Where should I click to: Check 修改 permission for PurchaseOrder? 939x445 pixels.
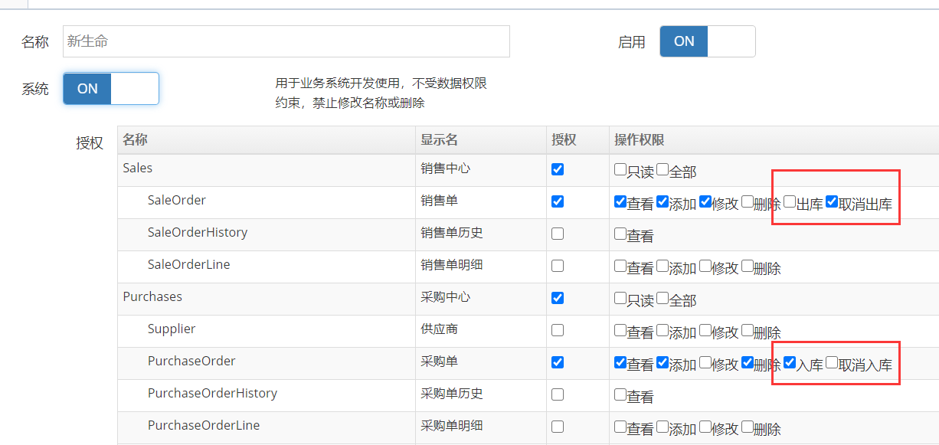[705, 363]
